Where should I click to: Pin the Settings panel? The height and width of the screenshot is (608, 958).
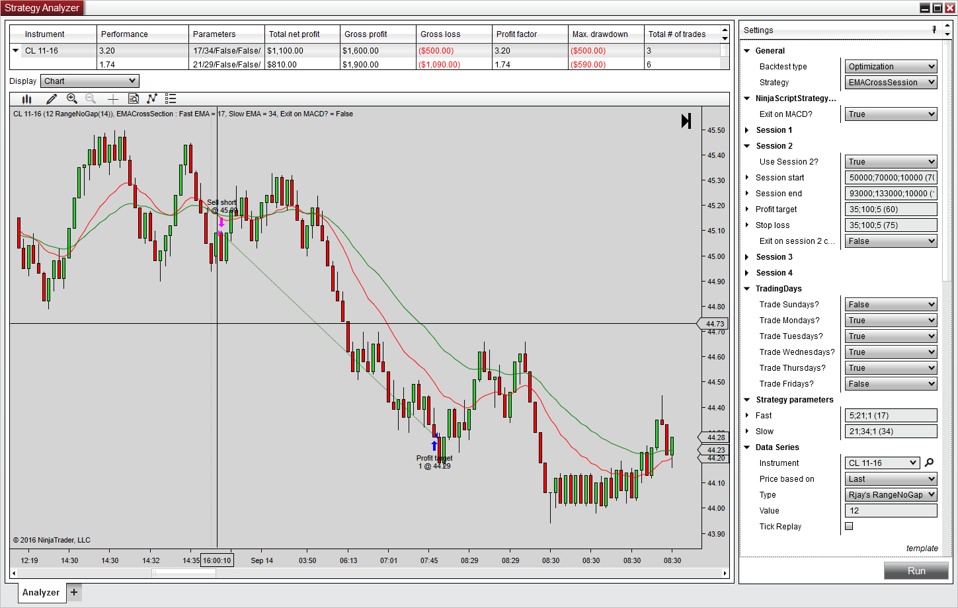(934, 30)
